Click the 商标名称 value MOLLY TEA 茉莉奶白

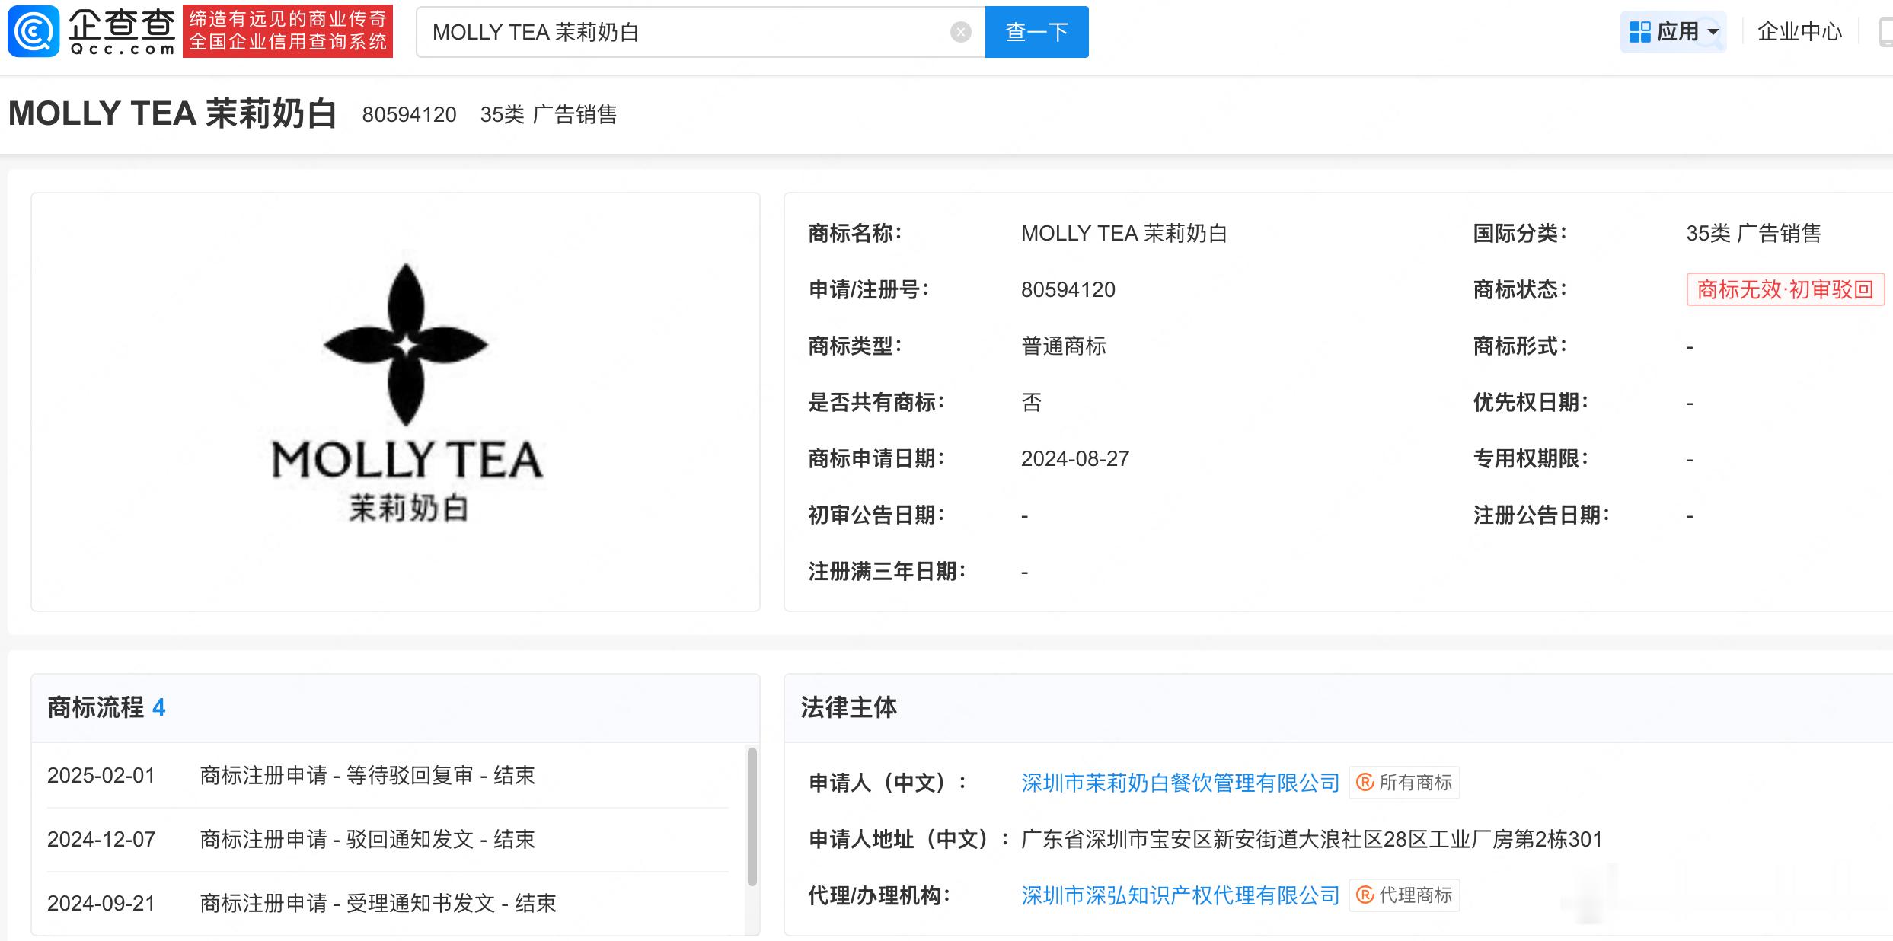pyautogui.click(x=1125, y=233)
